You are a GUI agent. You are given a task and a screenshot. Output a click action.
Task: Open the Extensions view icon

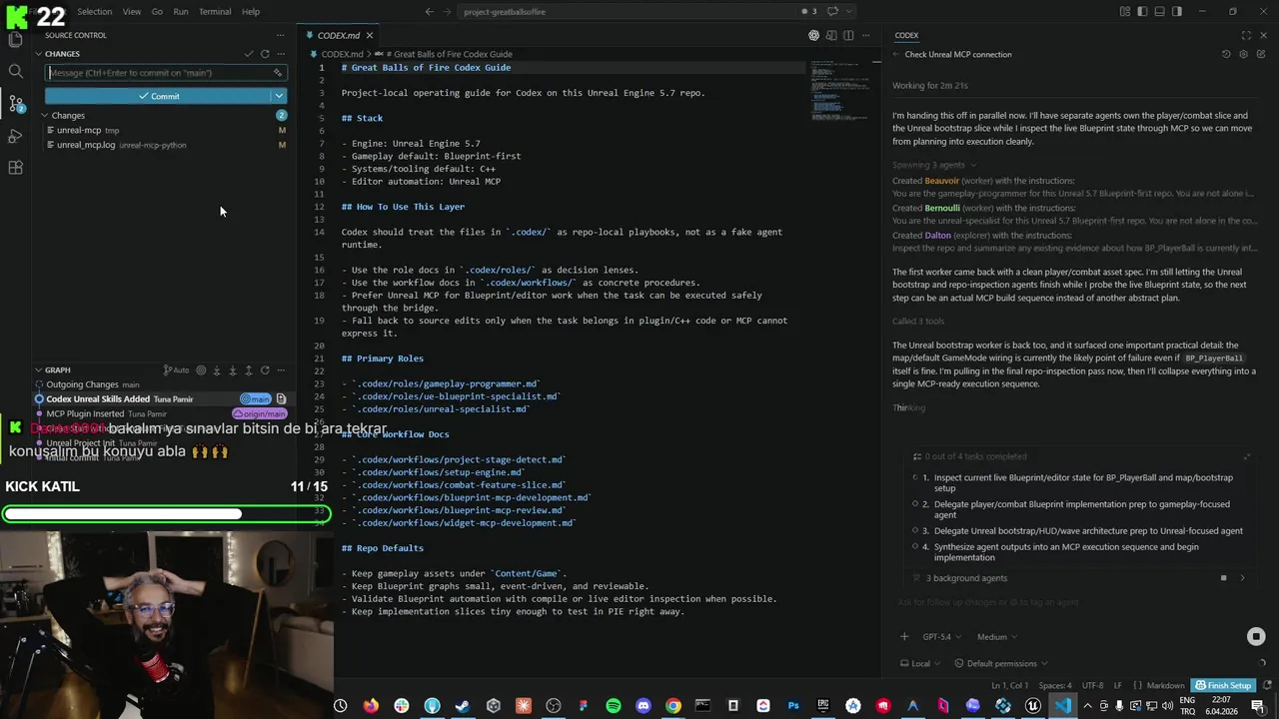15,168
